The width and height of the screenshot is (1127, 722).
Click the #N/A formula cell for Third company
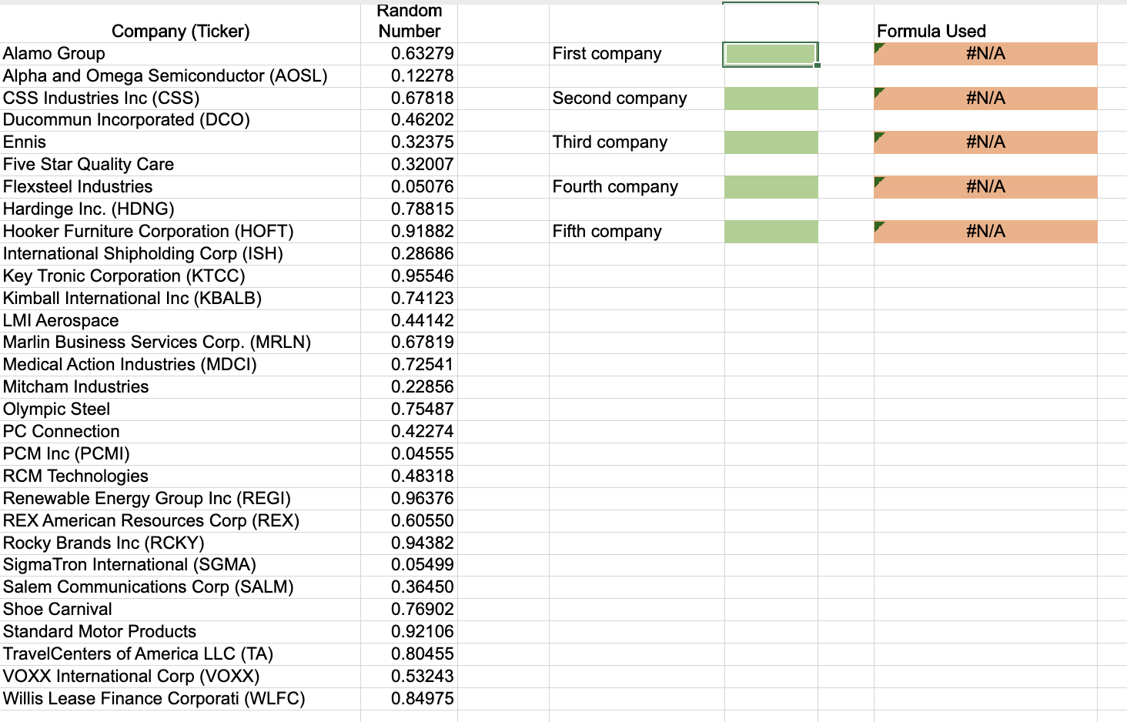(985, 142)
